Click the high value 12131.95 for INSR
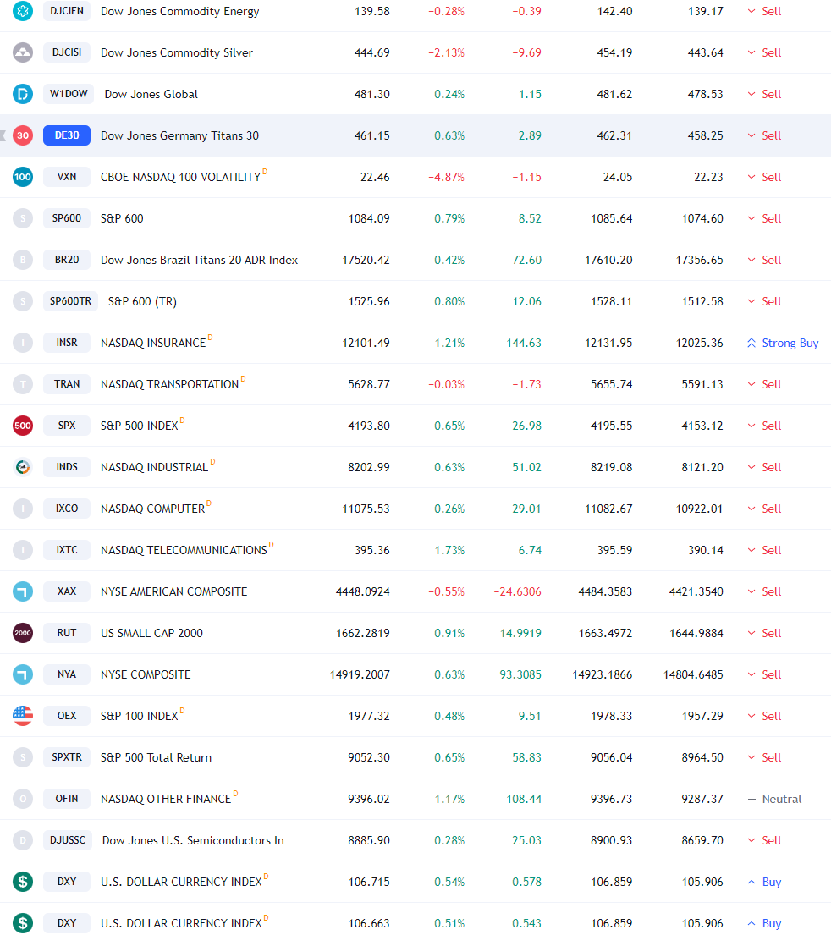Screen dimensions: 831x935 (608, 343)
